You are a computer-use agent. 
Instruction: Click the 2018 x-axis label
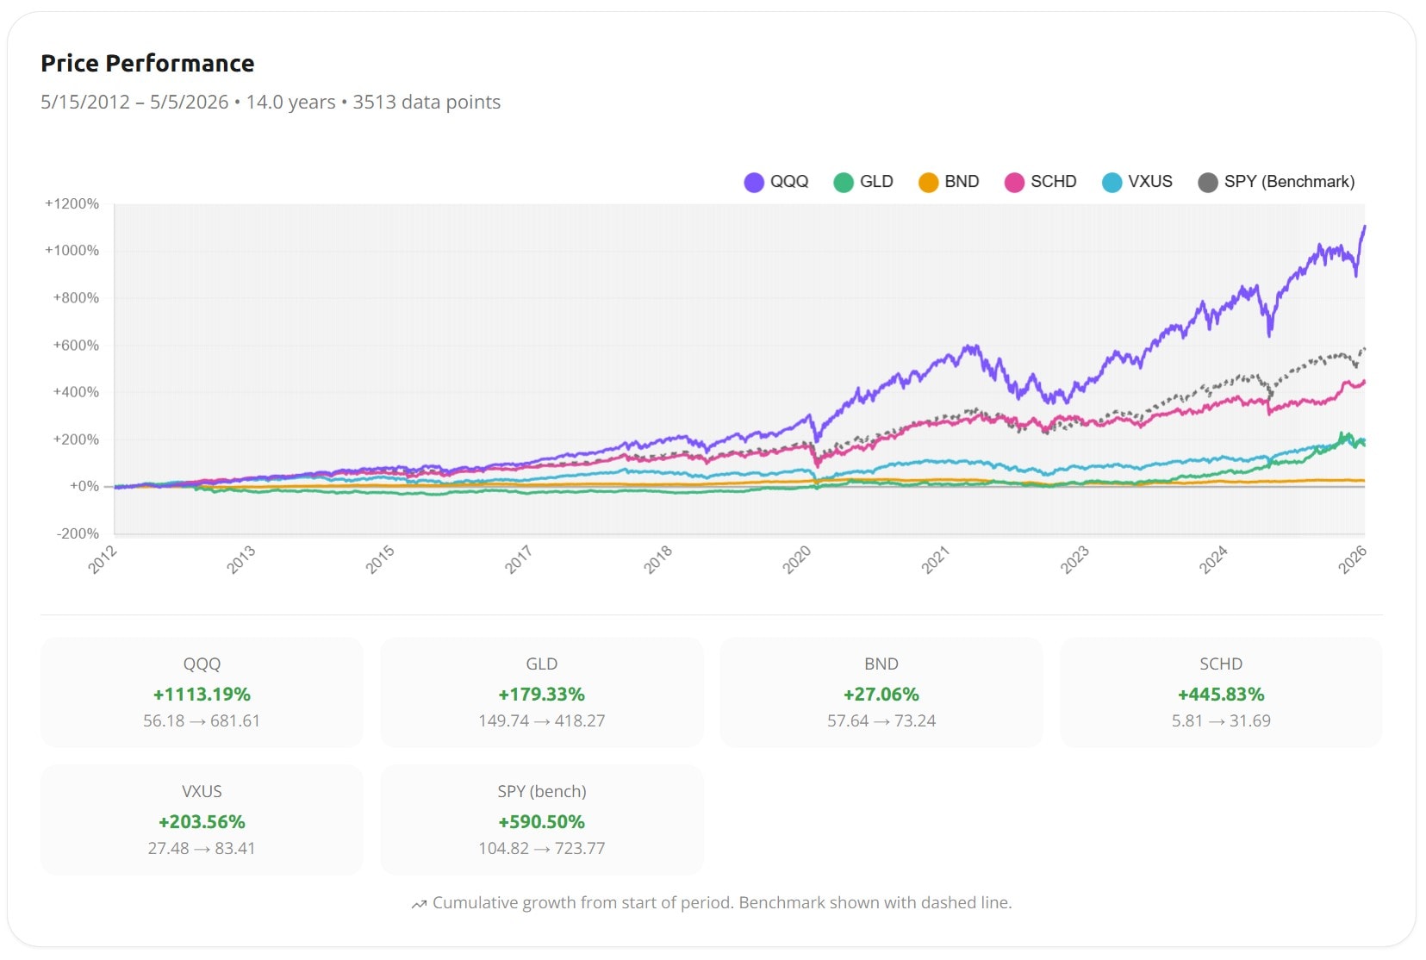click(658, 560)
